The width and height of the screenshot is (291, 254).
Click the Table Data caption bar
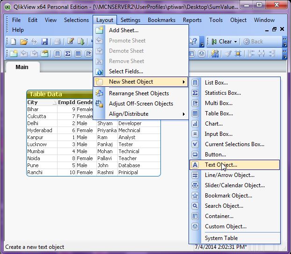[x=60, y=94]
